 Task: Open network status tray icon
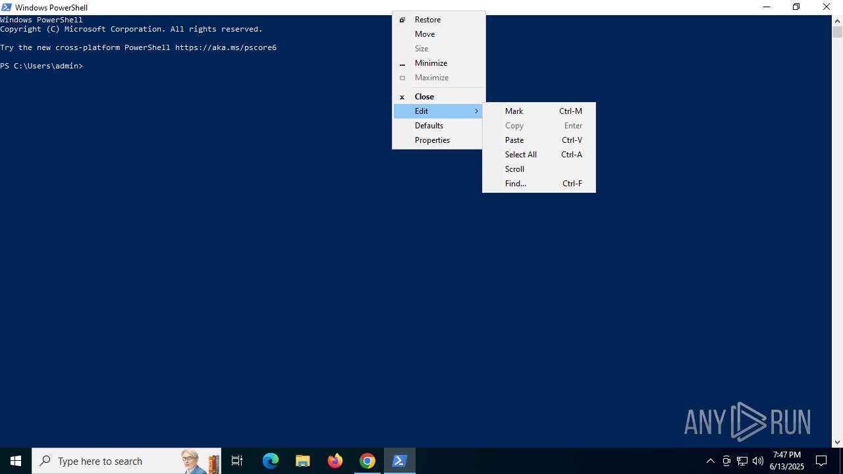(x=742, y=461)
